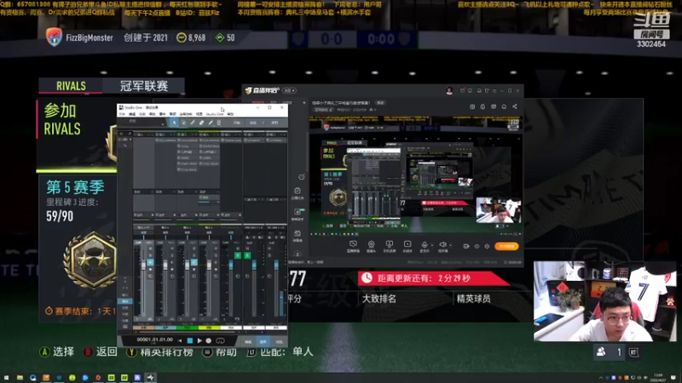
Task: Open the first menu in Studio One menu bar
Action: (x=122, y=114)
